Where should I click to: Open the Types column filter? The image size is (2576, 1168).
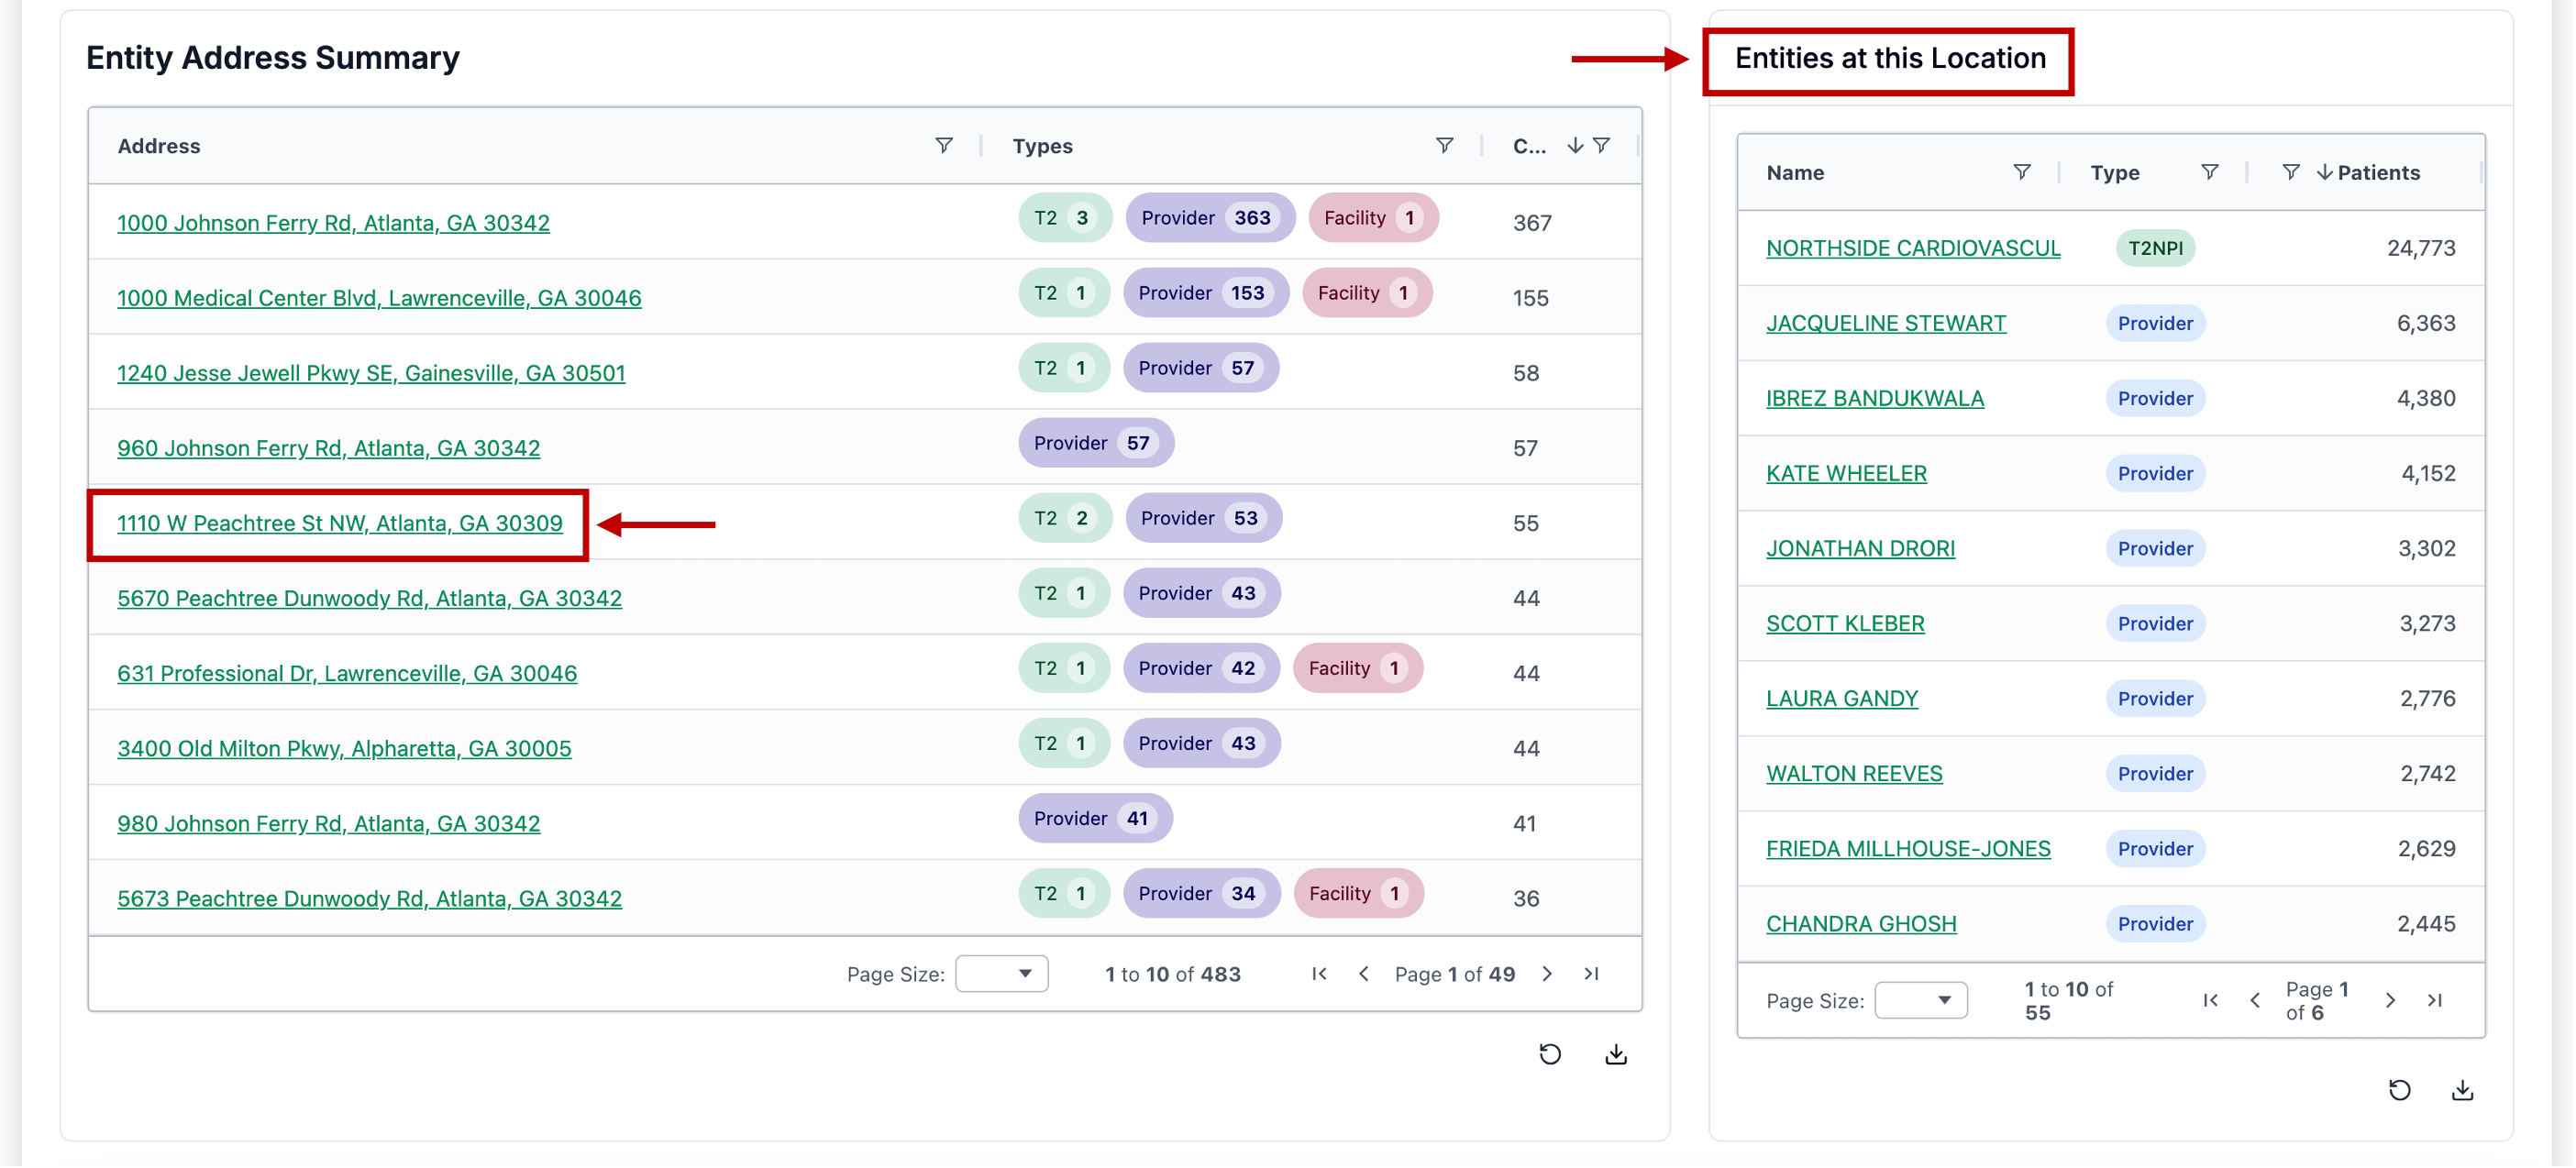click(x=1444, y=146)
